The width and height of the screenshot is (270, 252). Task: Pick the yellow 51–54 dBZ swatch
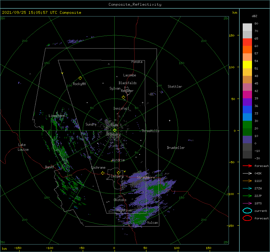[x=247, y=64]
